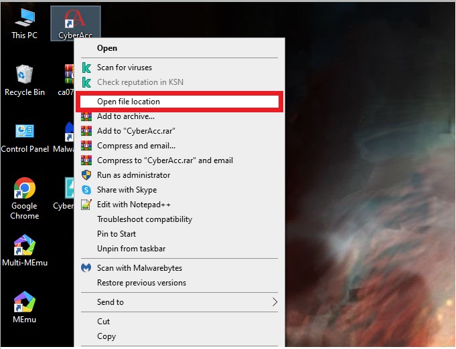Screen dimensions: 456x349
Task: Choose Open file location from context menu
Action: 129,102
